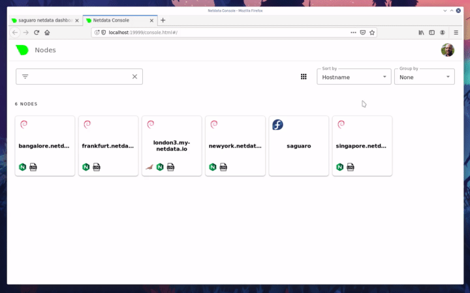
Task: Click log file icon on newyork card
Action: (223, 167)
